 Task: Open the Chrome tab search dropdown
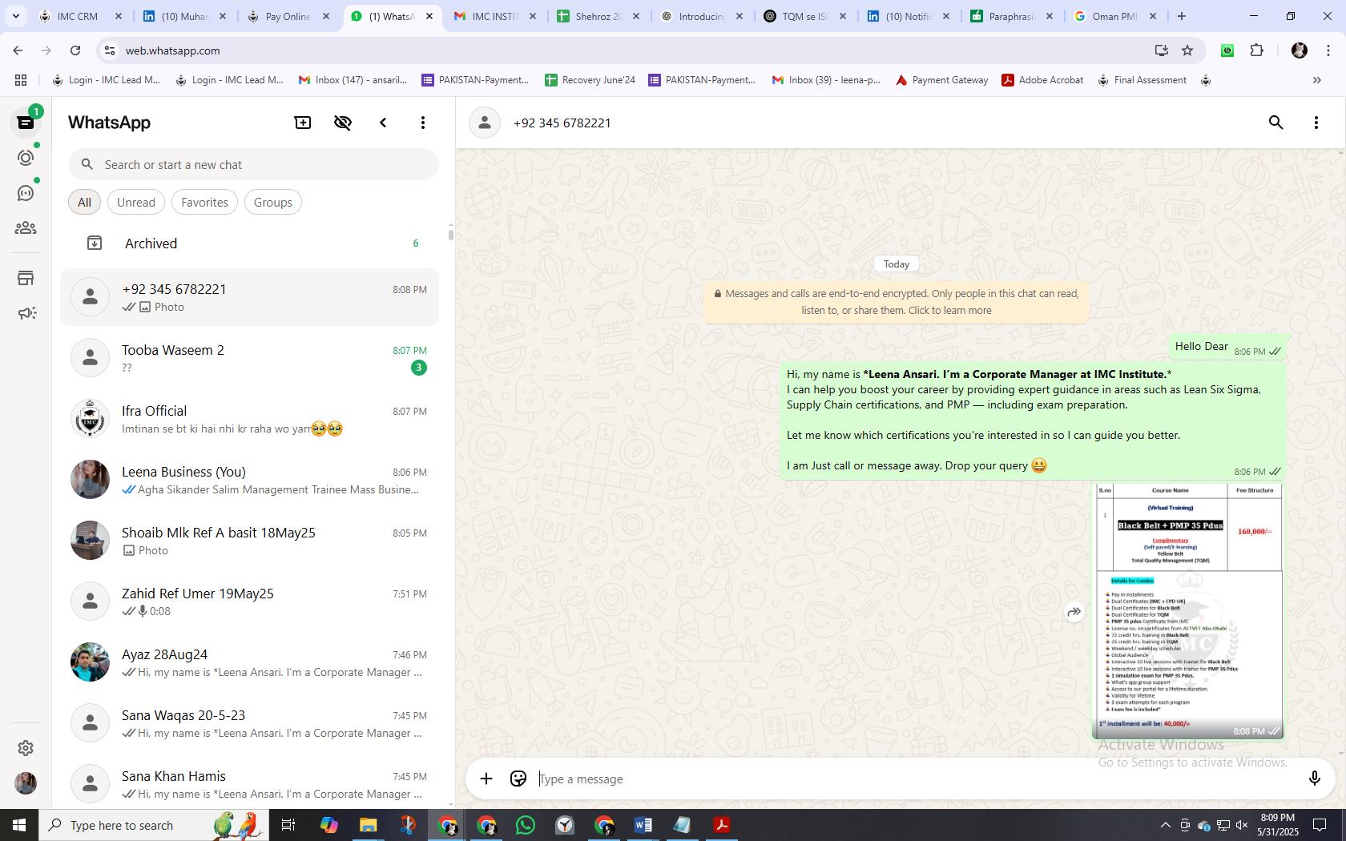pos(15,16)
